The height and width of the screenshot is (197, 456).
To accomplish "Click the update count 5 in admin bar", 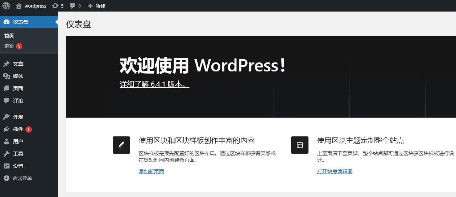I will pyautogui.click(x=62, y=6).
